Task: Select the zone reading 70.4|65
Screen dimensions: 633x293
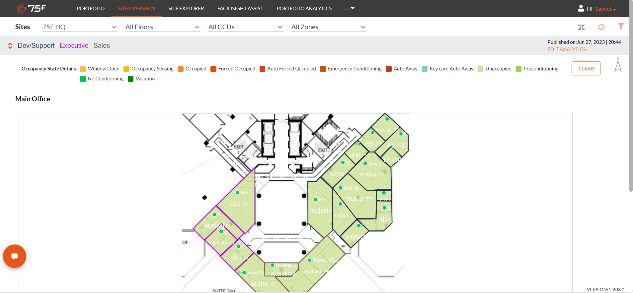Action: tap(316, 271)
